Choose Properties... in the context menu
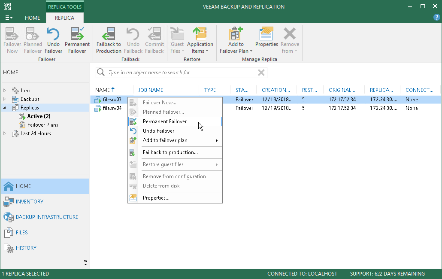The image size is (442, 279). 175,198
